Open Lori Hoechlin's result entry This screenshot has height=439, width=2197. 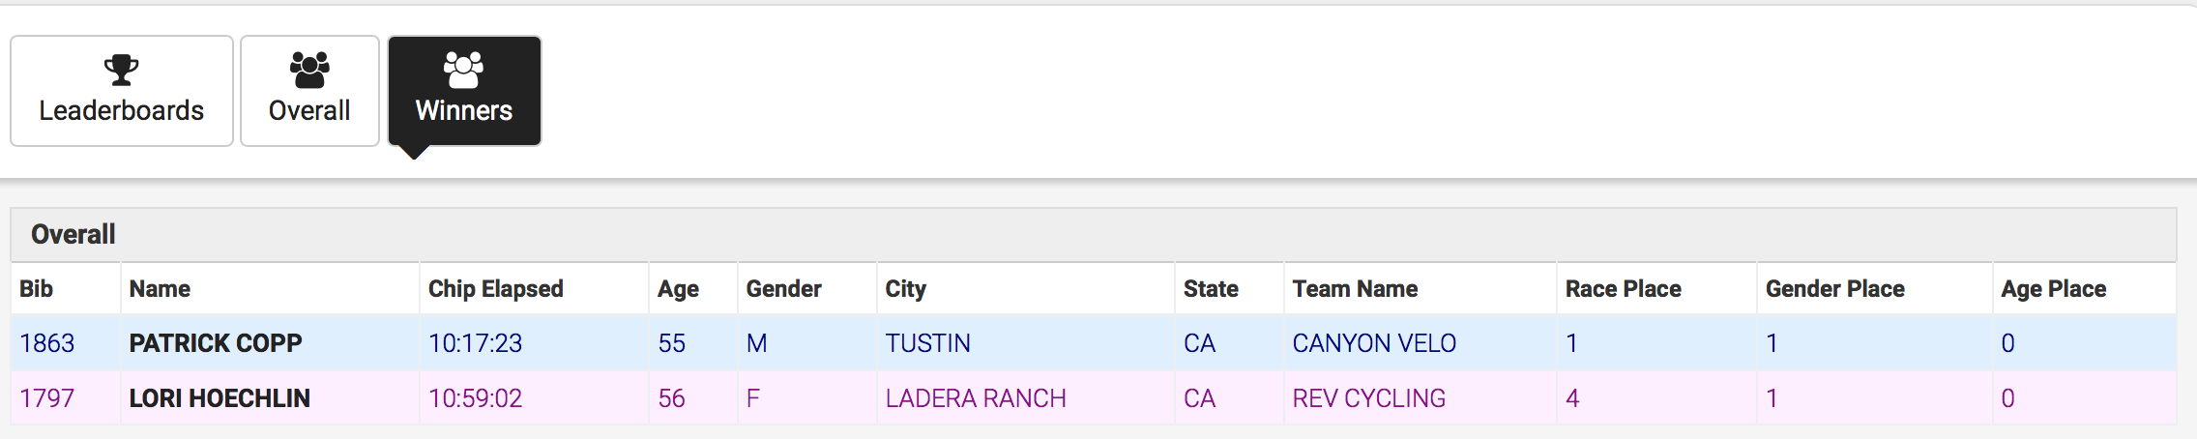[x=220, y=398]
